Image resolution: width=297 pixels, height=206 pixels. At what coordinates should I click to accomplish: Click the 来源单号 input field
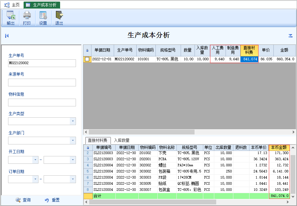42,83
